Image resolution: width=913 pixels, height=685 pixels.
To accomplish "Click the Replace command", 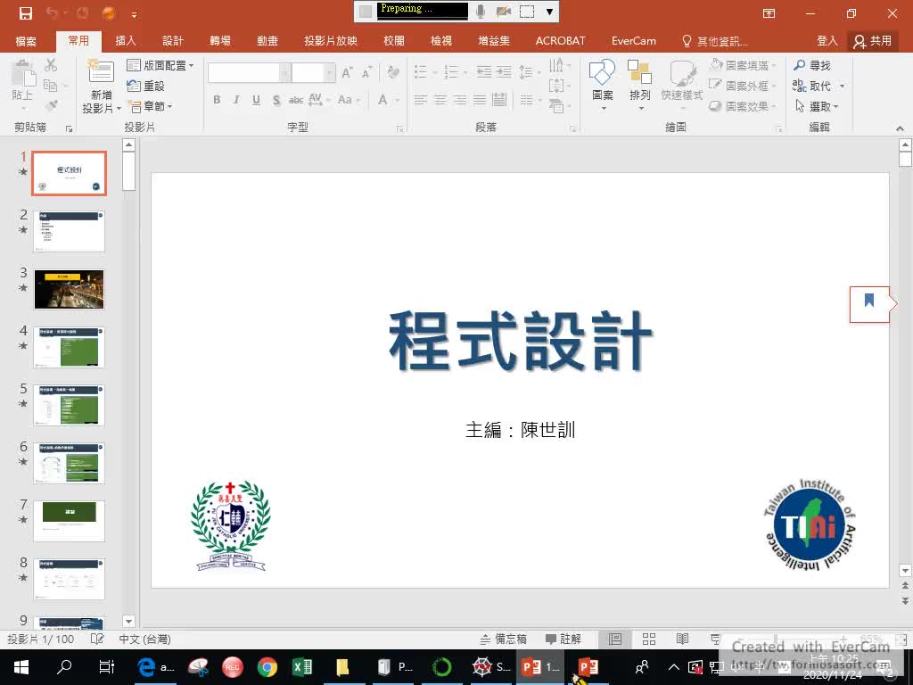I will click(812, 86).
